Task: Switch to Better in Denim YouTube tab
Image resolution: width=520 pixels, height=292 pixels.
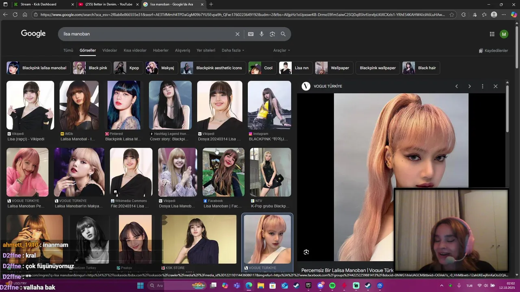Action: (109, 4)
